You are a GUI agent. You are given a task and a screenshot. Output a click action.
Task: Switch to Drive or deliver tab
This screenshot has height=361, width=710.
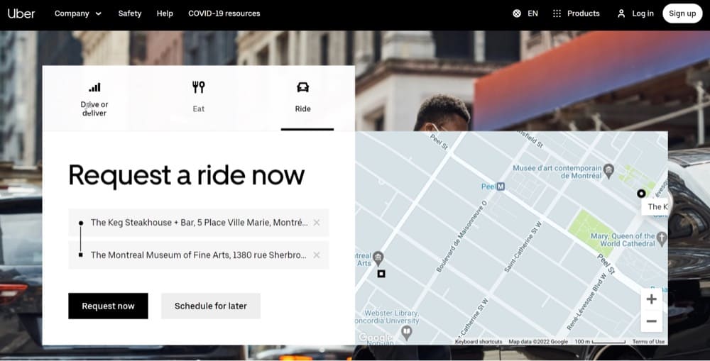(x=94, y=98)
